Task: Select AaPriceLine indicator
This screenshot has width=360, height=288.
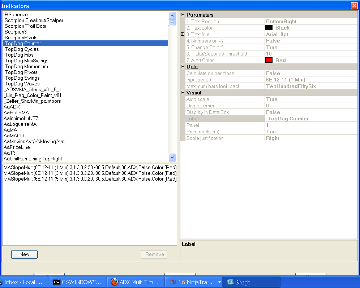Action: pos(85,147)
